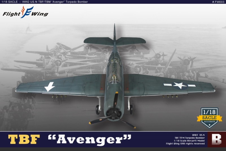The height and width of the screenshot is (151, 226).
Task: Click the Flight Wing logo
Action: [25, 12]
